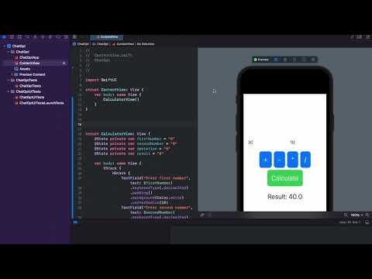Toggle the inspector panel icon at top right
The height and width of the screenshot is (279, 372).
(368, 37)
